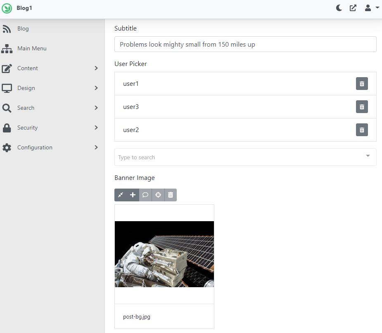This screenshot has height=333, width=382.
Task: Delete user2 from User Picker
Action: [x=362, y=130]
